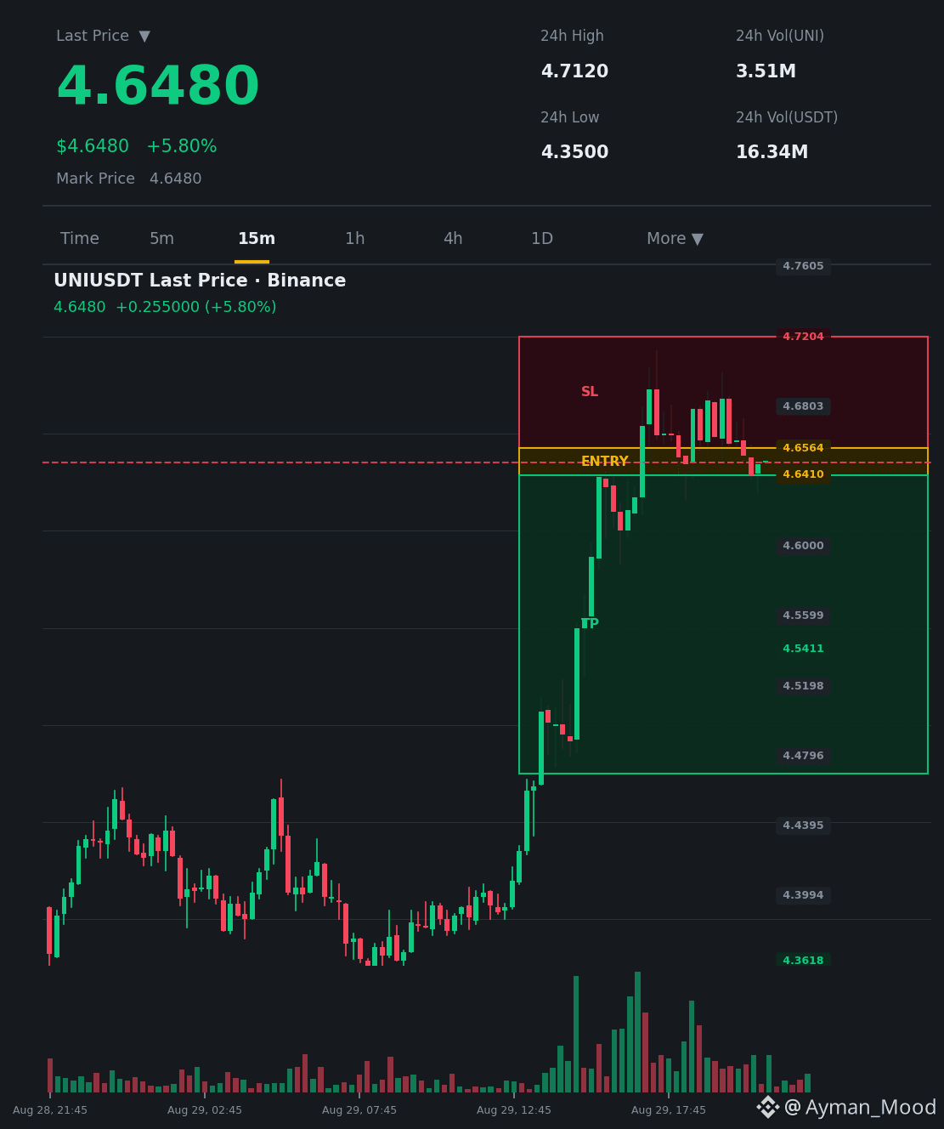
Task: Switch to the 5m timeframe tab
Action: (161, 239)
